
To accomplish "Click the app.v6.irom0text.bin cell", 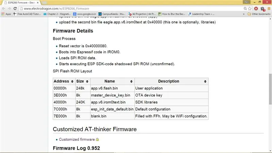I will 113,102.
